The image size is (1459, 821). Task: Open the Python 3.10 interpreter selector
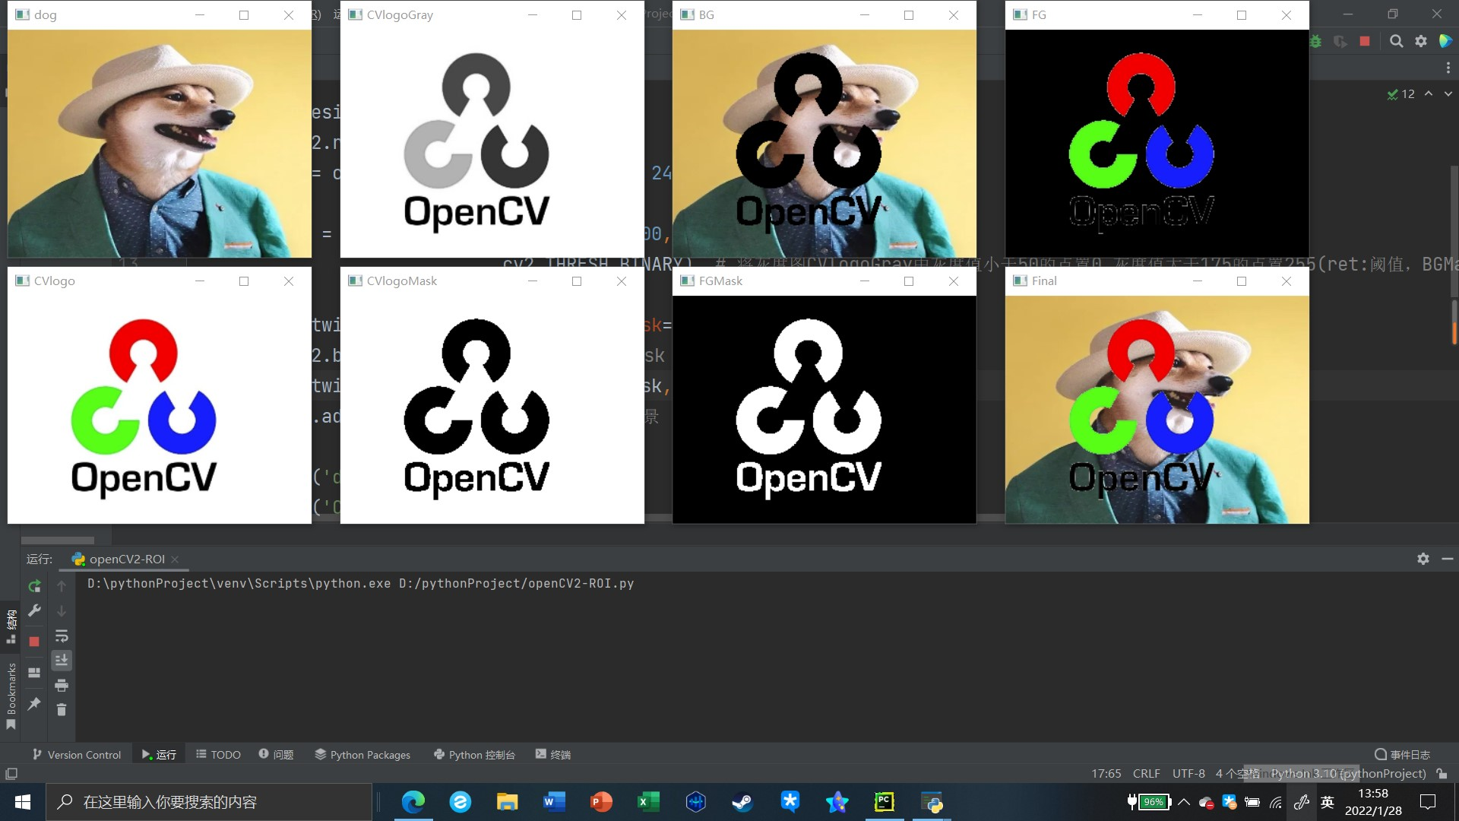[1348, 774]
